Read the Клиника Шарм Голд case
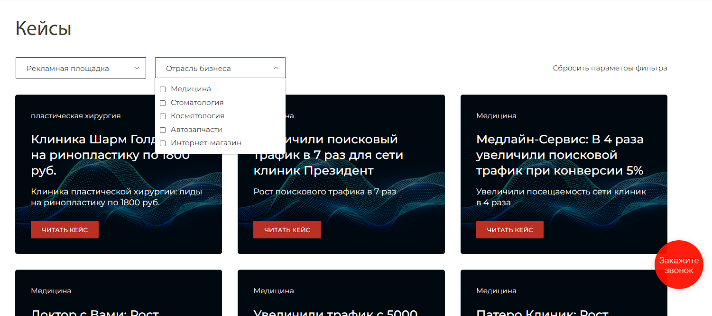The image size is (712, 316). pos(65,230)
